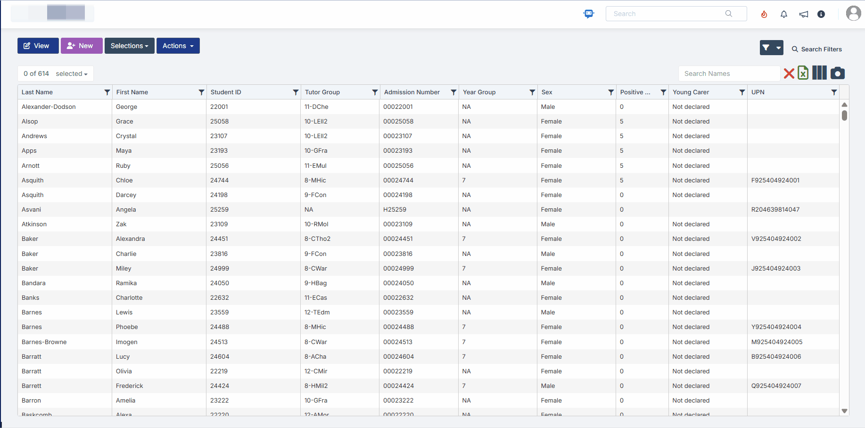Open the '0 of 614 selected' dropdown
Viewport: 865px width, 428px height.
pos(56,74)
